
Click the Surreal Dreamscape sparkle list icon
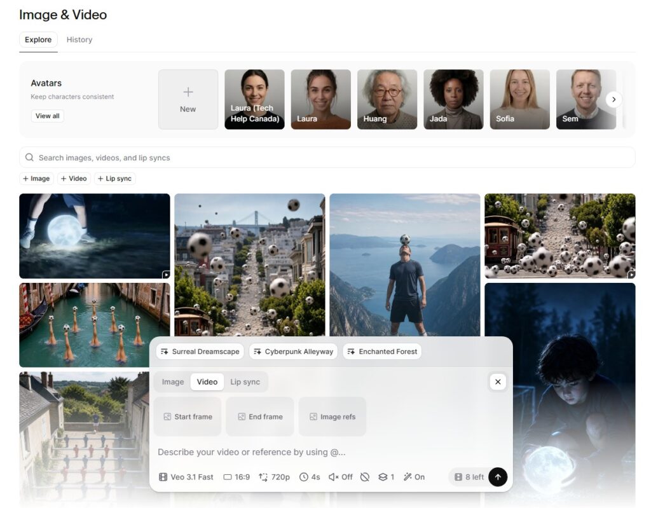[x=165, y=352]
